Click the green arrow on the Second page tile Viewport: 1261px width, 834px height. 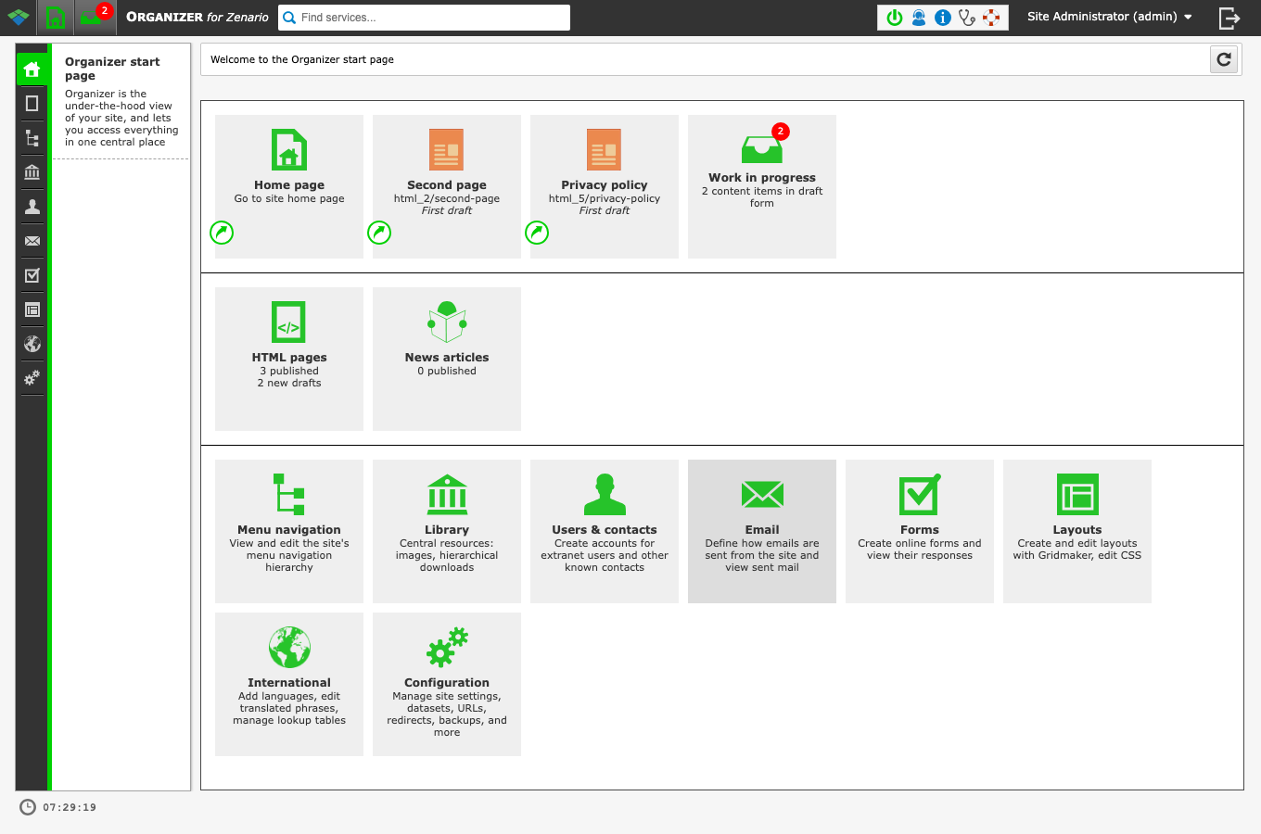379,233
